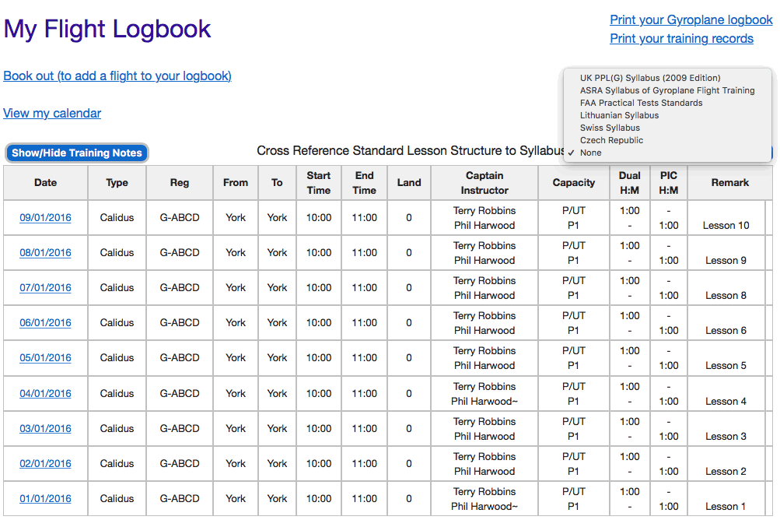
Task: Select Lithuanian Syllabus from dropdown list
Action: [x=619, y=115]
